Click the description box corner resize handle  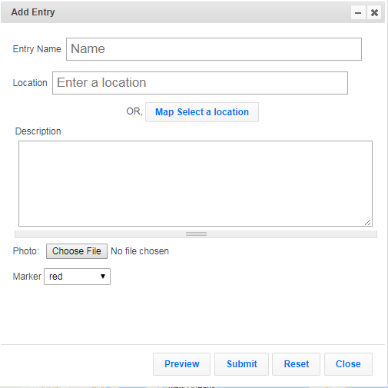(368, 222)
